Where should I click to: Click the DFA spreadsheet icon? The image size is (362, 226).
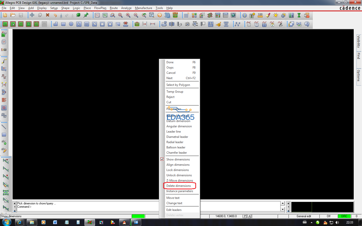coord(225,15)
